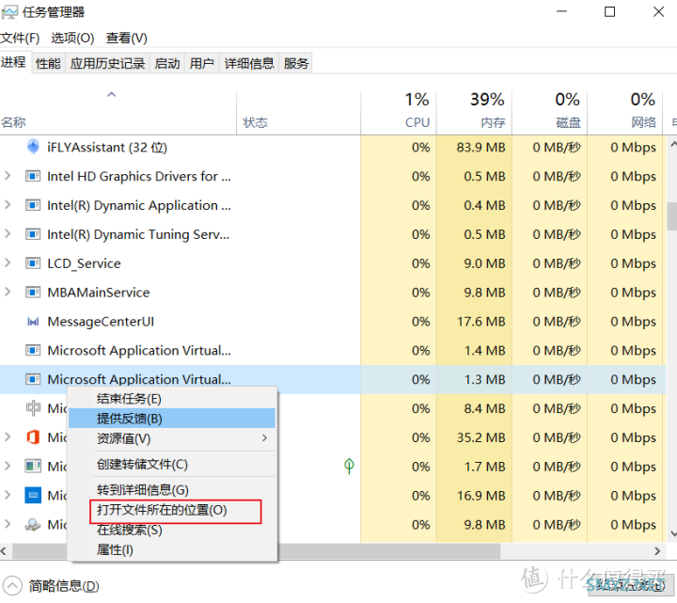Sort by the 状态 column header

click(298, 112)
